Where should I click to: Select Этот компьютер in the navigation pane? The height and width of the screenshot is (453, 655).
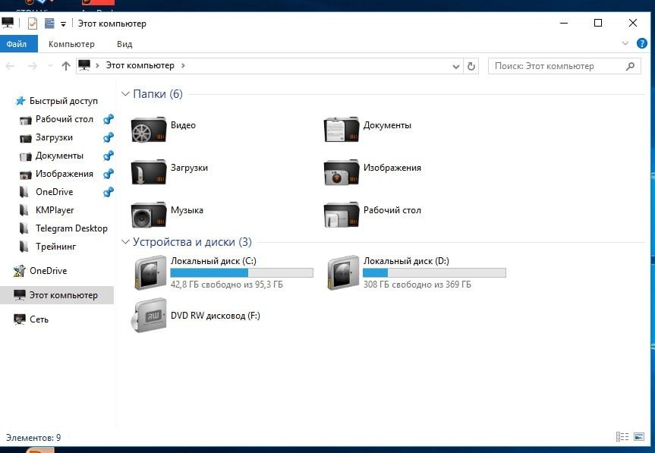(57, 295)
